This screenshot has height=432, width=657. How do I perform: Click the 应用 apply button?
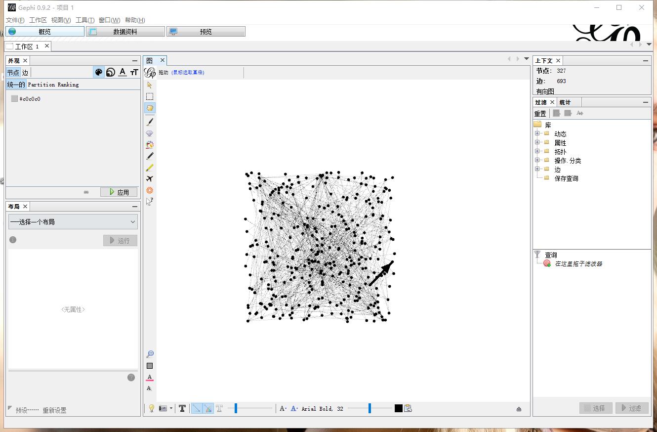click(119, 192)
